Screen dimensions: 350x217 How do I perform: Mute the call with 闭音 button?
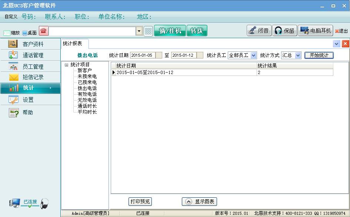coord(259,31)
